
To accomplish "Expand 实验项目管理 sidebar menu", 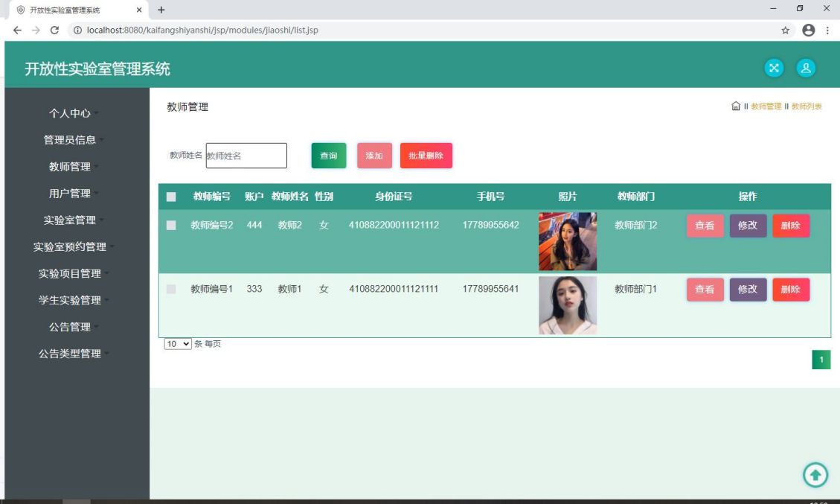I will pyautogui.click(x=70, y=273).
